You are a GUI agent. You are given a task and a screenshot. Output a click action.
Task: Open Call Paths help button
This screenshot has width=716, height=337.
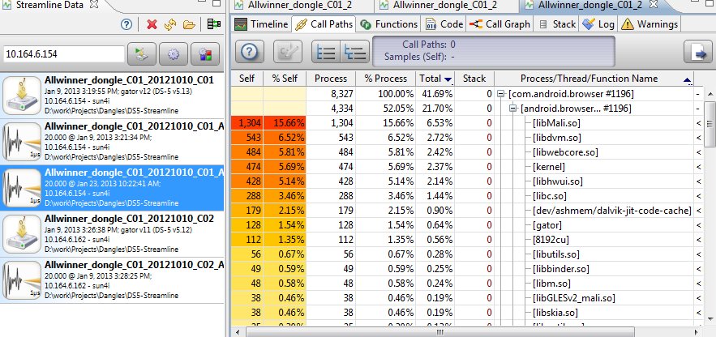pyautogui.click(x=249, y=52)
